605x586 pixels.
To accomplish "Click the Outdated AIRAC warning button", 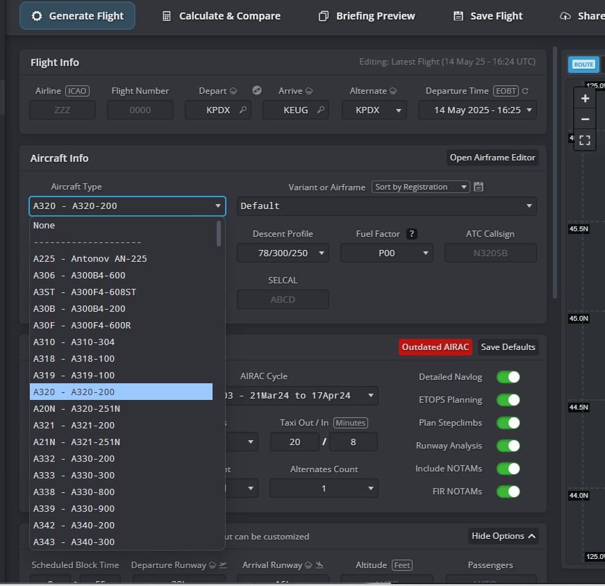I will click(x=436, y=347).
